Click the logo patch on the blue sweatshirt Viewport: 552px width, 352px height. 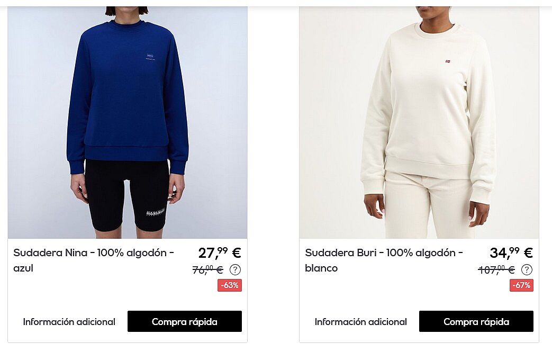click(150, 57)
